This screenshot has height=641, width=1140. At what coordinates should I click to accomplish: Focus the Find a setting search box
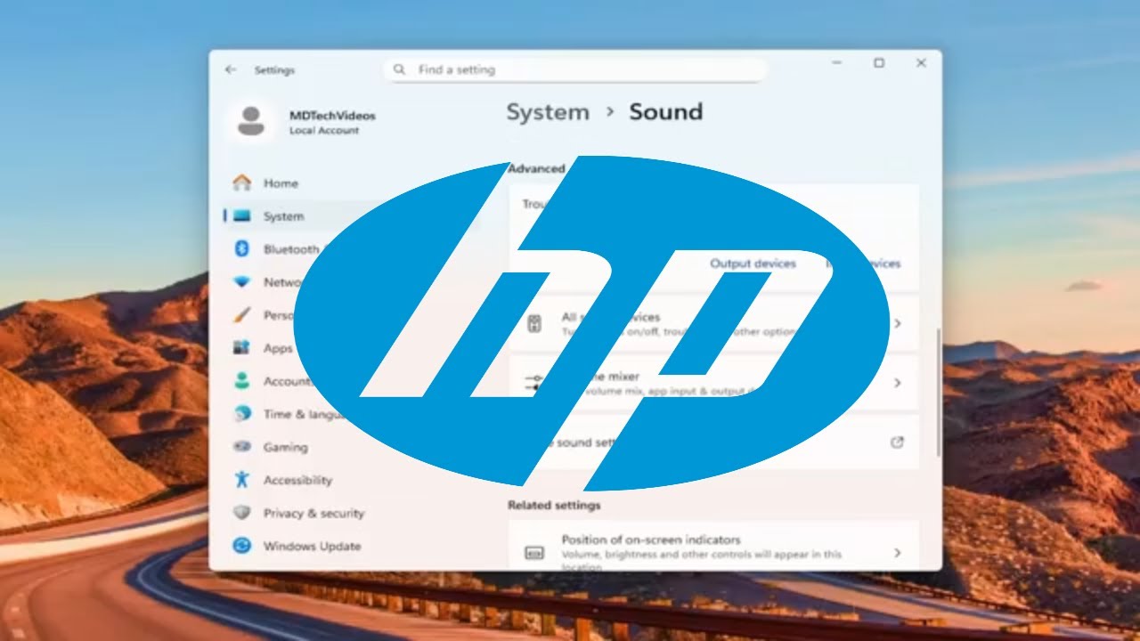575,69
